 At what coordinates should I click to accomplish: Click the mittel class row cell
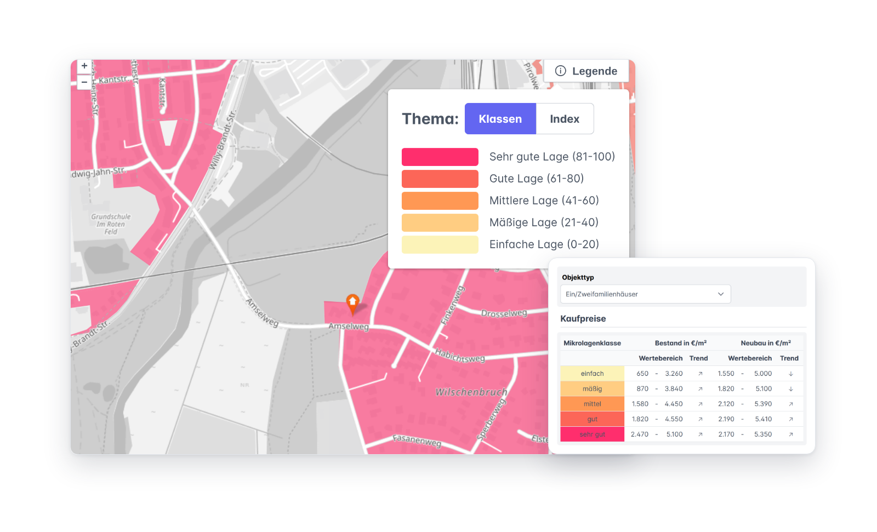pyautogui.click(x=592, y=404)
